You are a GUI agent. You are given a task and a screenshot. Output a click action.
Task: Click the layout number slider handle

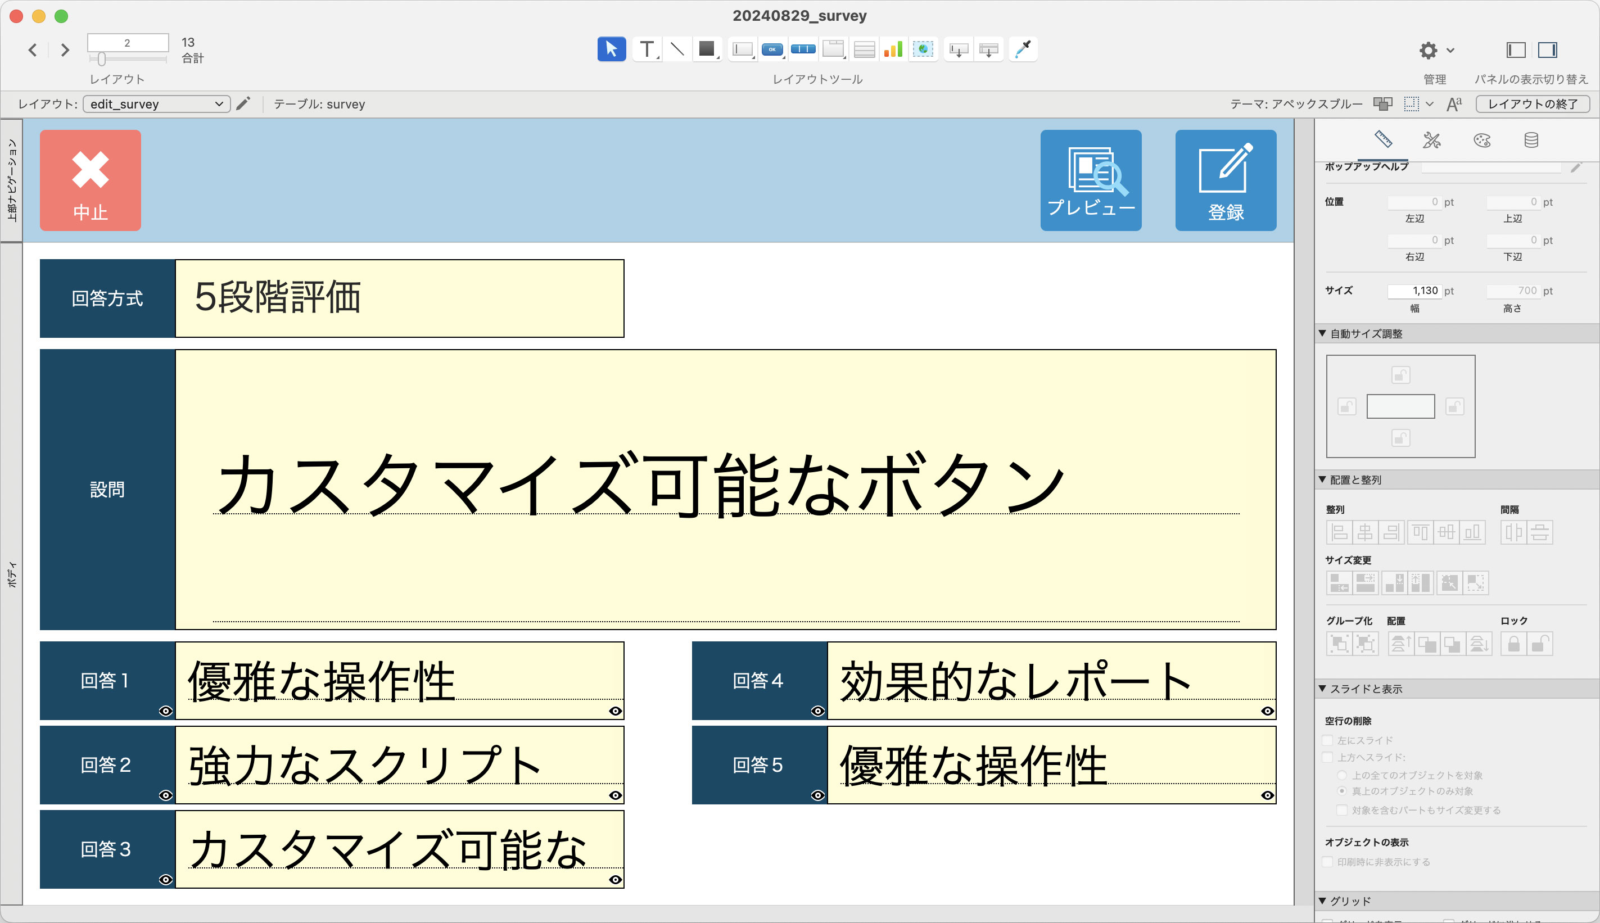point(101,59)
